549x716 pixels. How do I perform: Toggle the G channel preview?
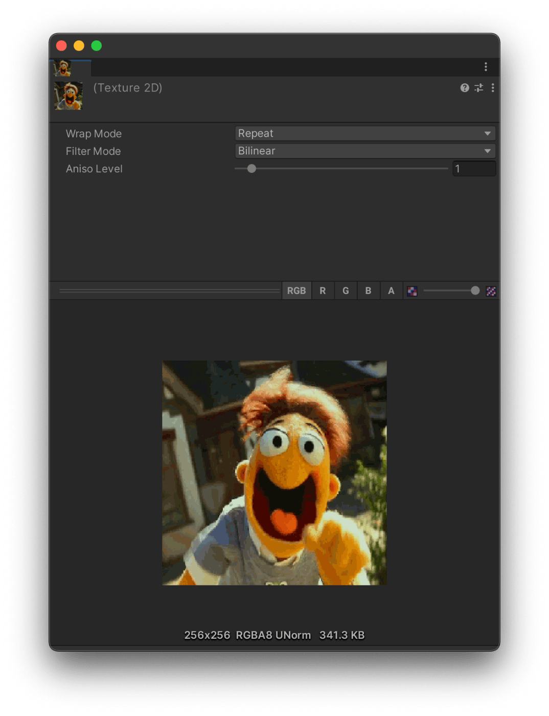coord(346,291)
